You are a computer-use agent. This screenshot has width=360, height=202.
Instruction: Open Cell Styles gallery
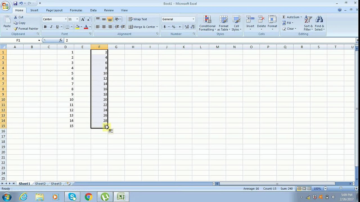pyautogui.click(x=236, y=23)
